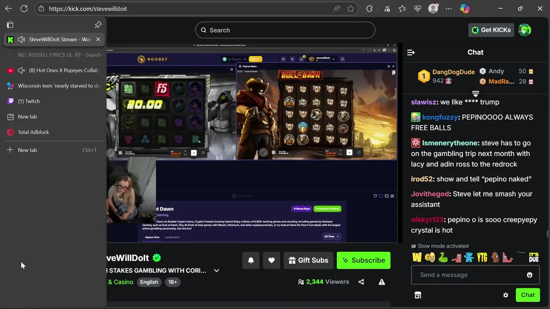Expand the stream title chevron

[x=217, y=270]
